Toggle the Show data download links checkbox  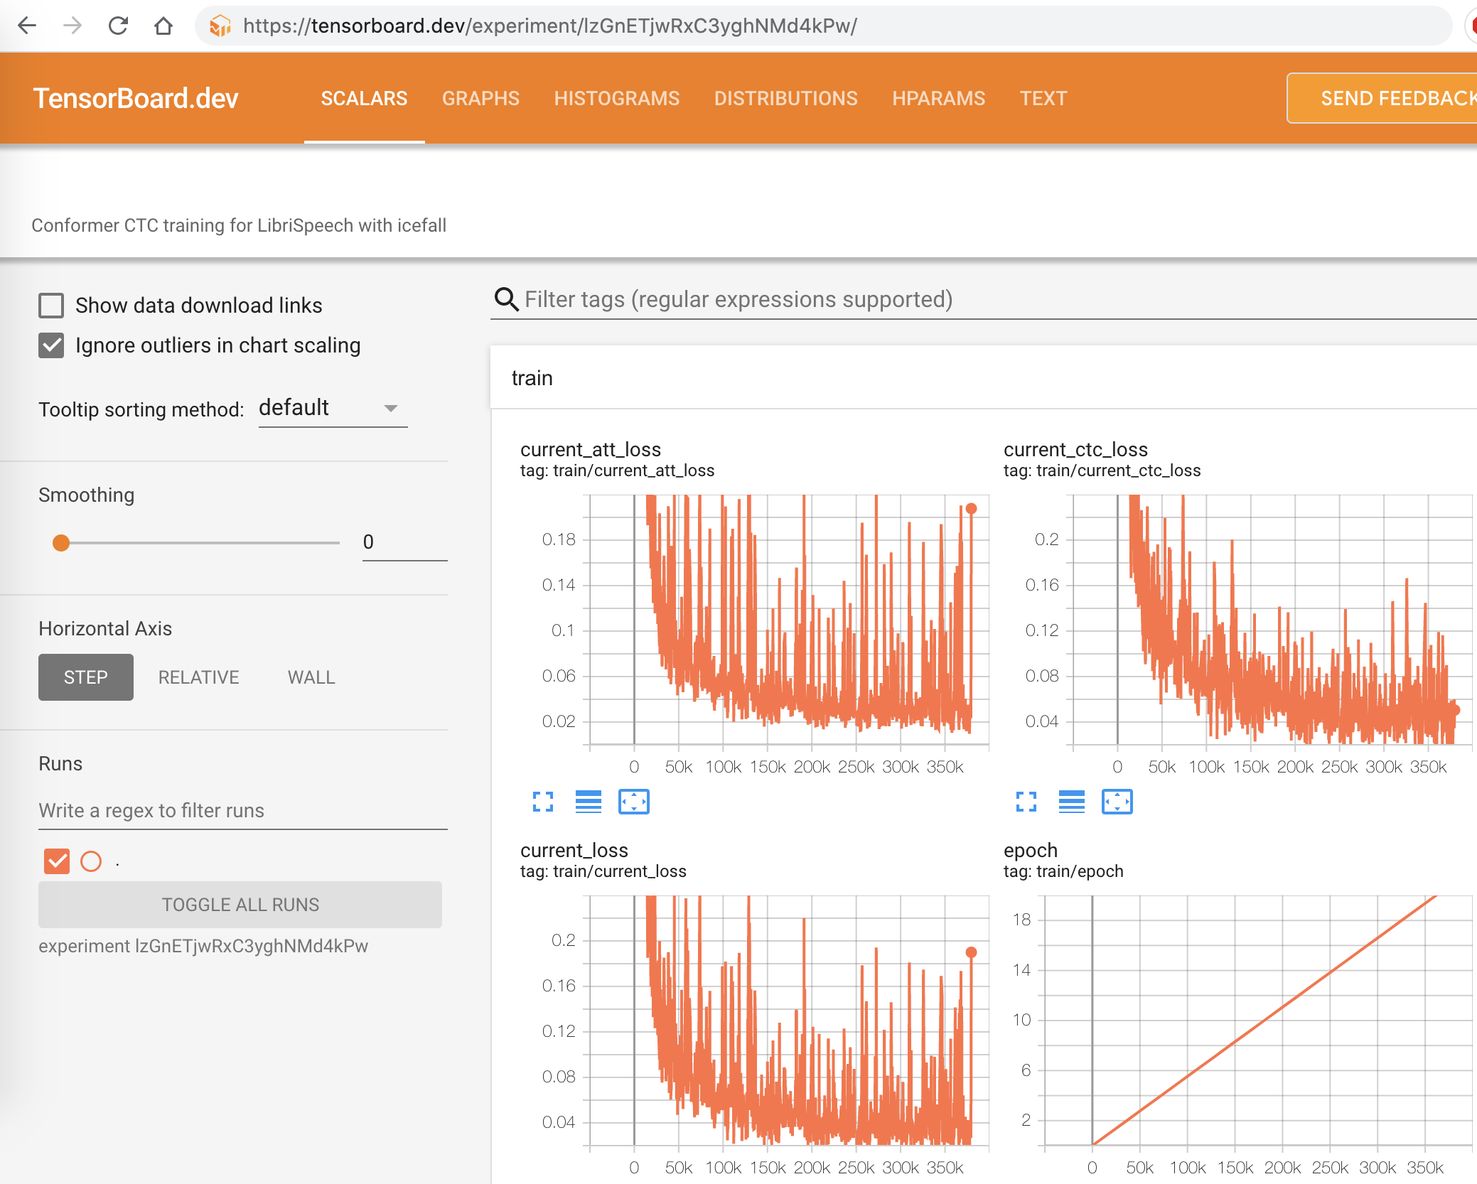click(53, 306)
